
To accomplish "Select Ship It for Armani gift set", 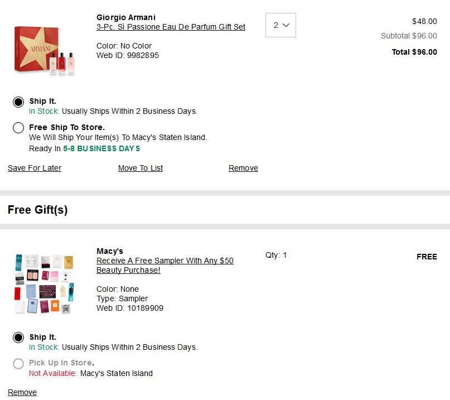I will tap(18, 102).
